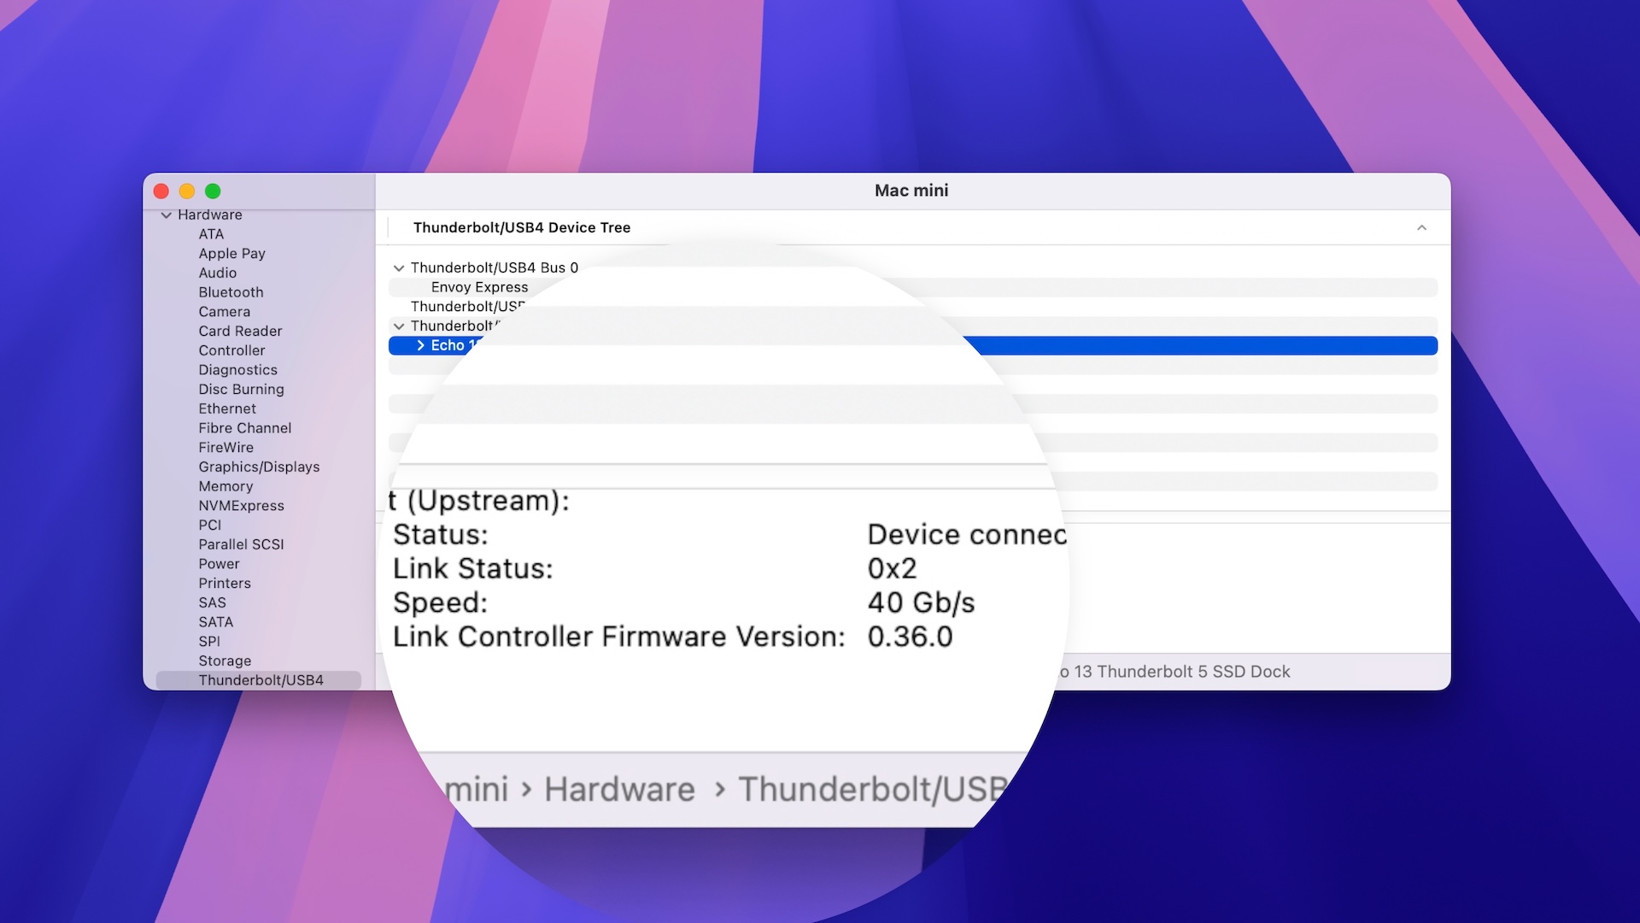This screenshot has width=1640, height=923.
Task: Click the Thunderbolt/USB4 Device Tree column header
Action: (521, 227)
